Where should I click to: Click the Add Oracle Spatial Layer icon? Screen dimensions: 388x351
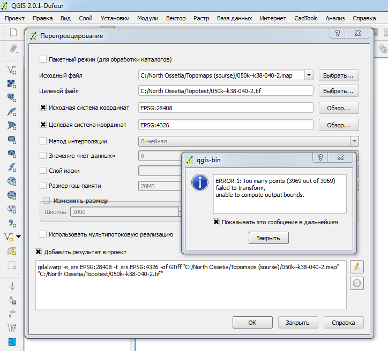12,140
